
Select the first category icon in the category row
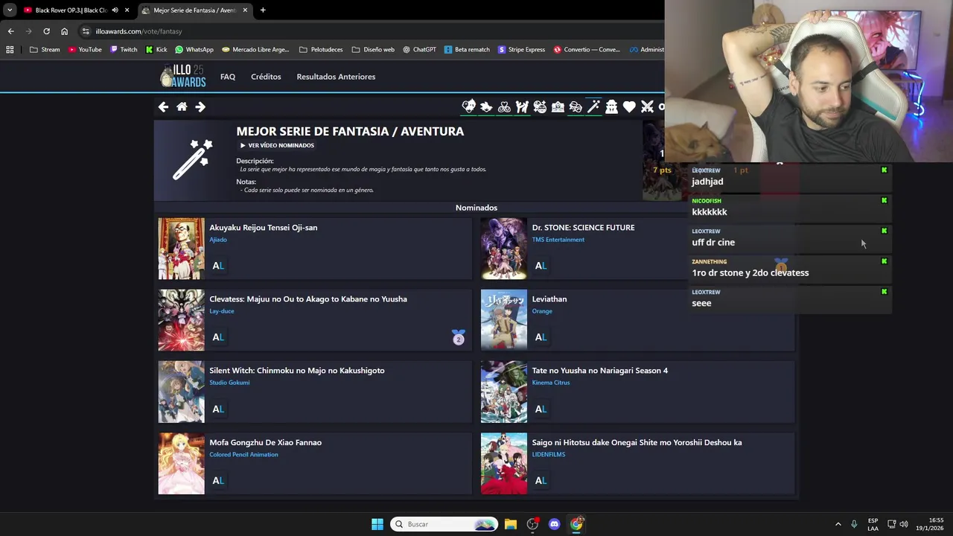point(468,106)
